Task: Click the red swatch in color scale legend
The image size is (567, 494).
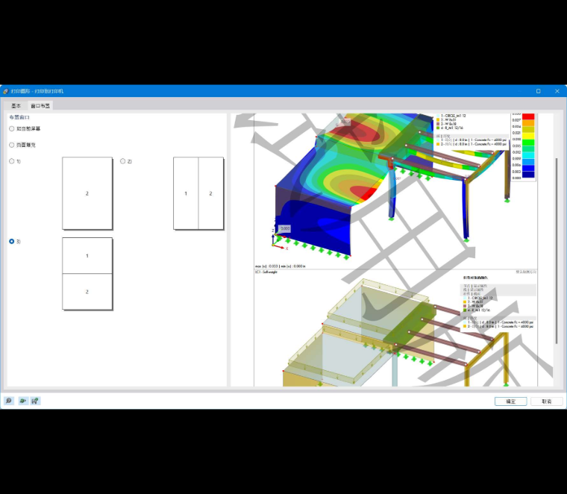Action: point(528,117)
